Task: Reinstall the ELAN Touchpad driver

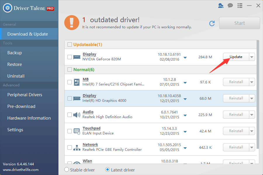Action: click(236, 131)
